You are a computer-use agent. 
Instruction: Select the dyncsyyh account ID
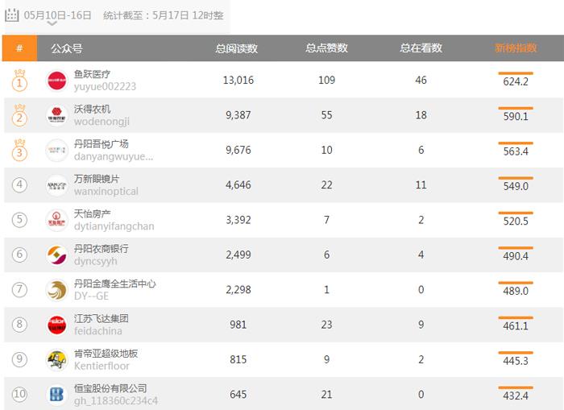pos(96,261)
